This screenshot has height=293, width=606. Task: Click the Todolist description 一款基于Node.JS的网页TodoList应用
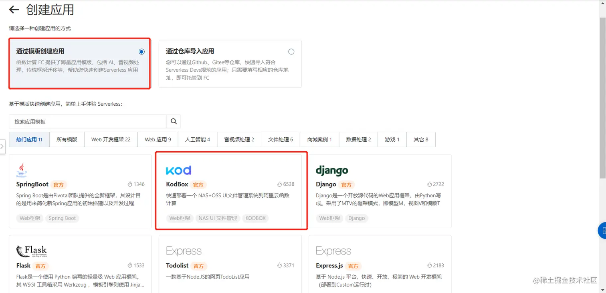tap(208, 277)
